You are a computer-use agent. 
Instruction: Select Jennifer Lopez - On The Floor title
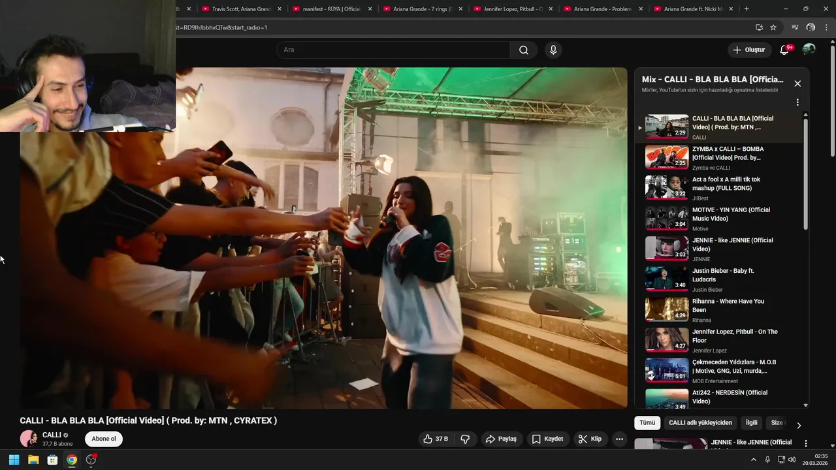tap(735, 336)
